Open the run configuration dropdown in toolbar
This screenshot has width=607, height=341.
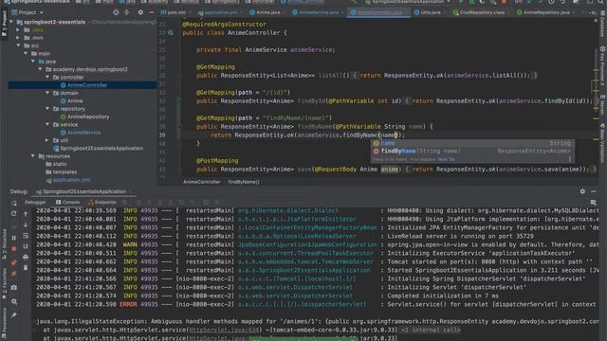tap(409, 2)
